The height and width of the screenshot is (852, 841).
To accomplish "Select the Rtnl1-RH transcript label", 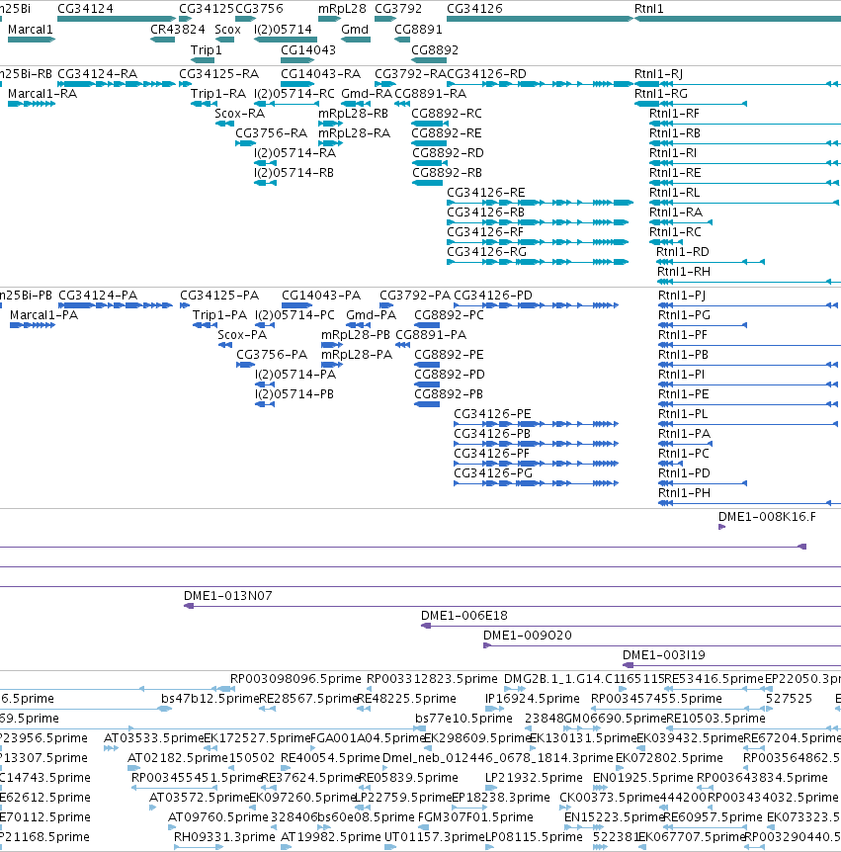I will tap(684, 272).
